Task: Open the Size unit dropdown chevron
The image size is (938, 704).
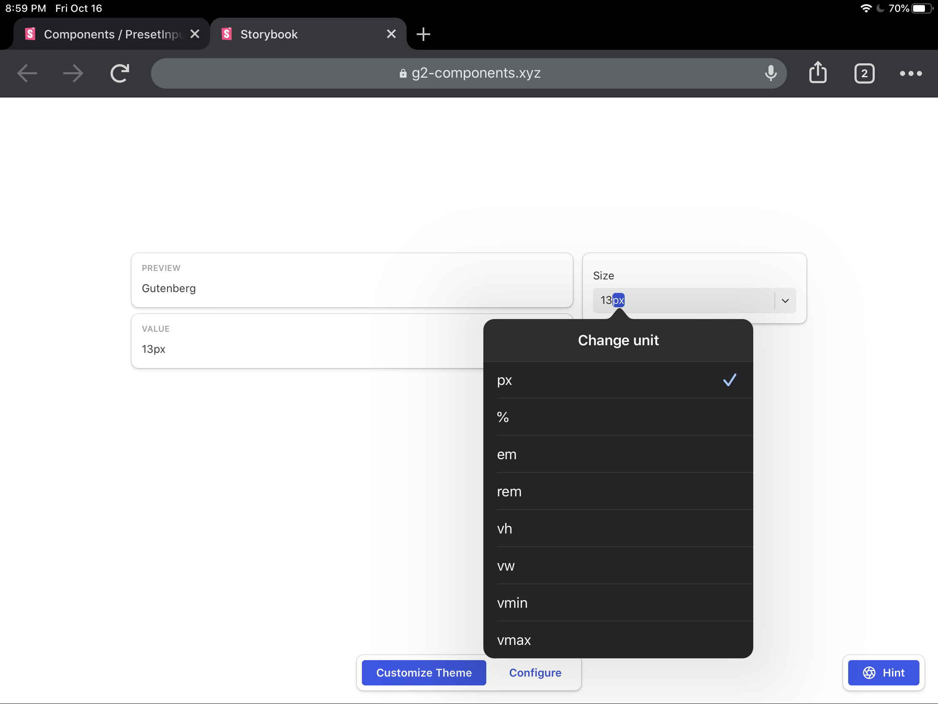Action: [784, 301]
